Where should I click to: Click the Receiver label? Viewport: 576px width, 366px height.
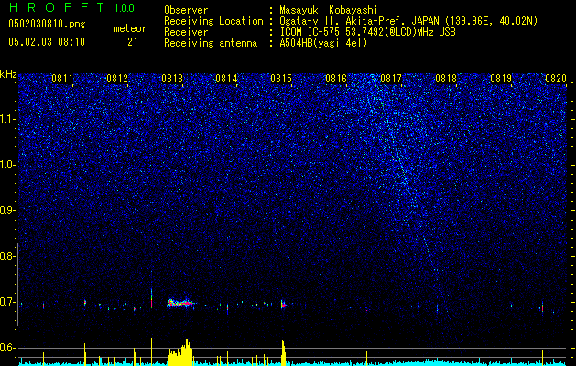pos(186,32)
